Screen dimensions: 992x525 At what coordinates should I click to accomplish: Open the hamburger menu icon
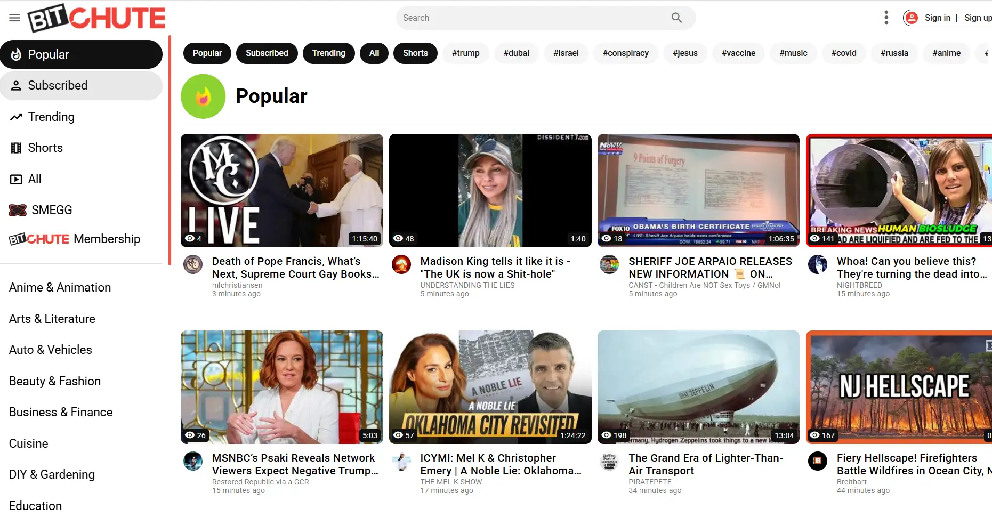[x=15, y=18]
